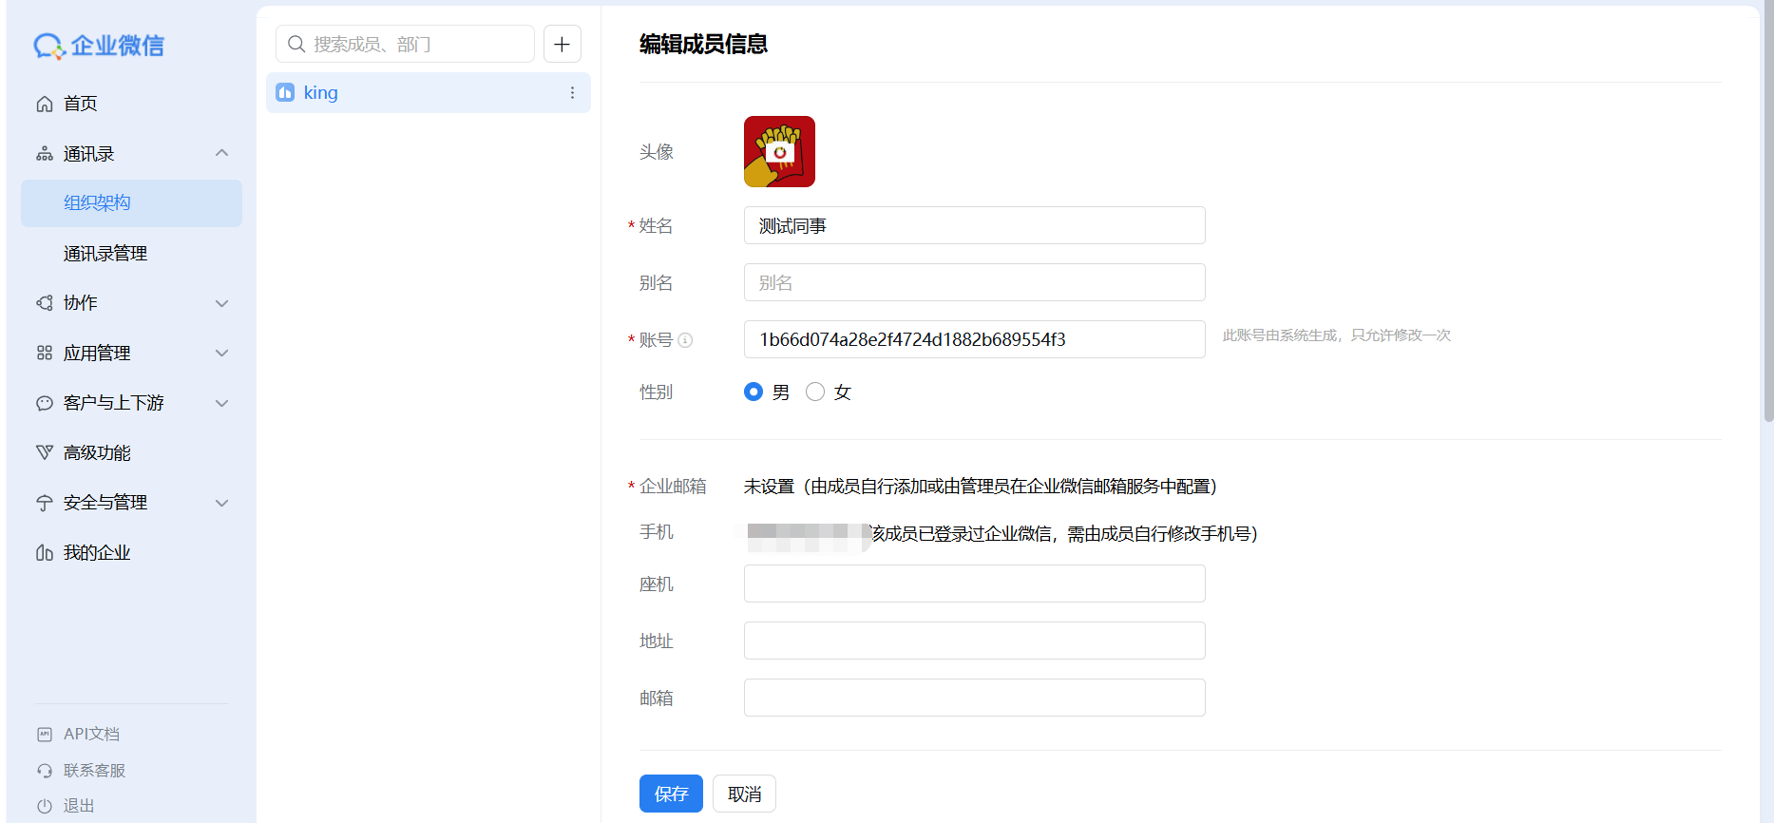Screen dimensions: 1774x823
Task: Click the king department folder icon
Action: (285, 92)
